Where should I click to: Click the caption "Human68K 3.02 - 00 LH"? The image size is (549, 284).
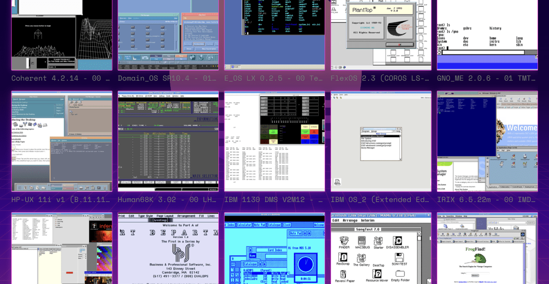pos(168,200)
